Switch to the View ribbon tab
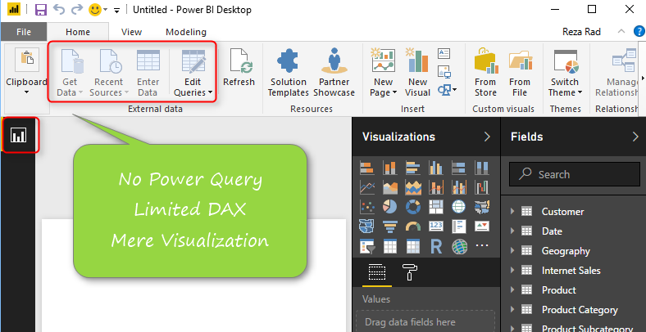 (131, 32)
